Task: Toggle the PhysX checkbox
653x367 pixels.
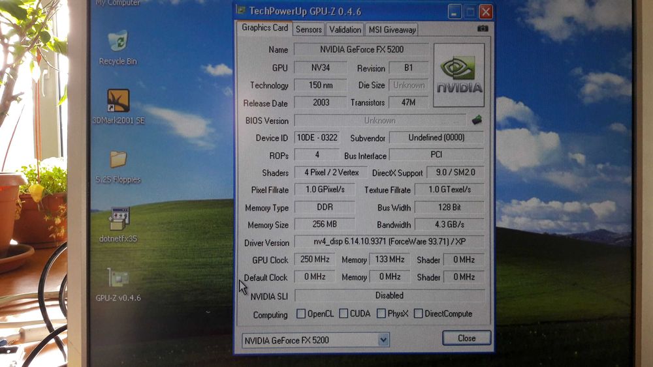Action: [381, 314]
